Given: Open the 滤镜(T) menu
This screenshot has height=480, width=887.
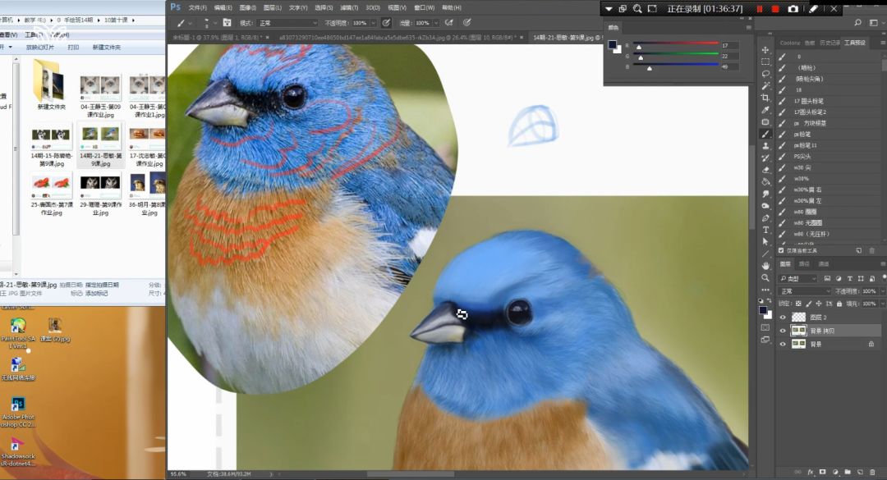Looking at the screenshot, I should 347,7.
